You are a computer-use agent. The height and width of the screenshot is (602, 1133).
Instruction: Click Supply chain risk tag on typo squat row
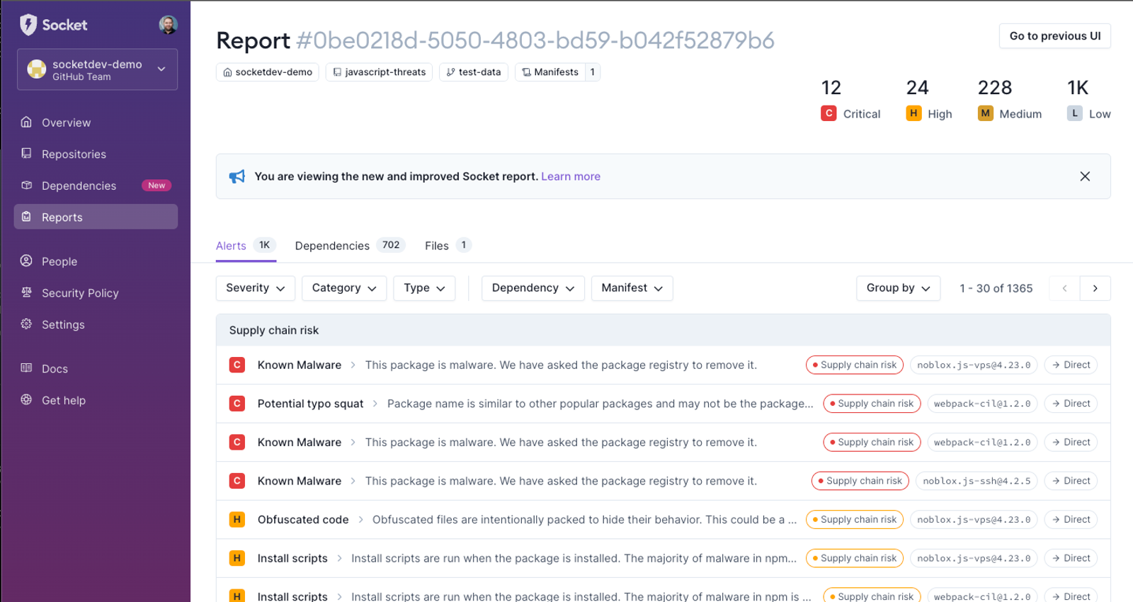click(x=872, y=404)
